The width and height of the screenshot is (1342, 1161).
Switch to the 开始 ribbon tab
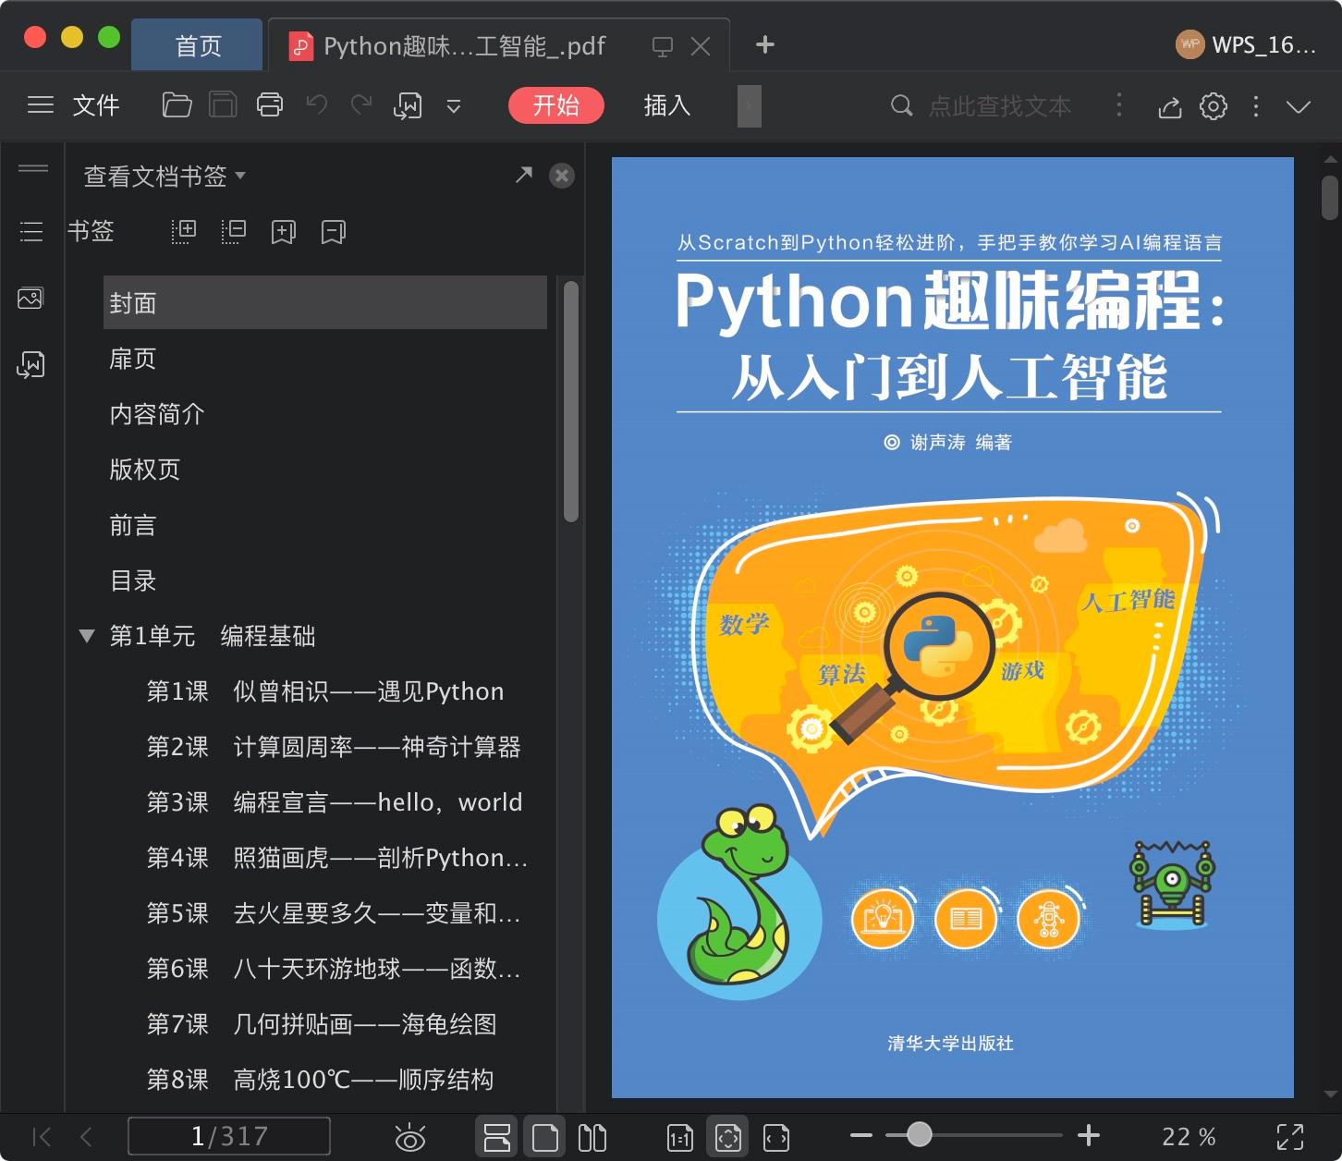[x=556, y=105]
